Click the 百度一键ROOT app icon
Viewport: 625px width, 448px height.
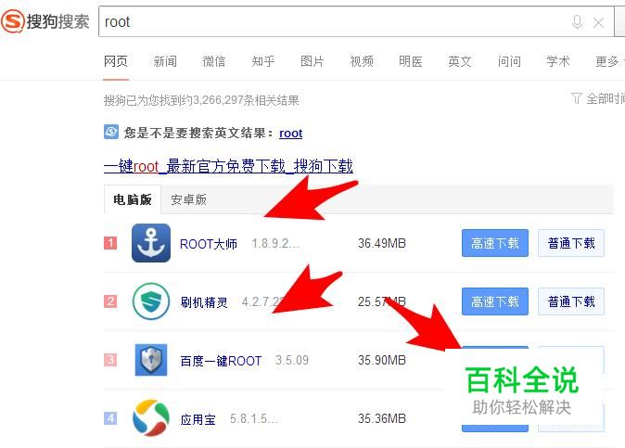[x=151, y=360]
